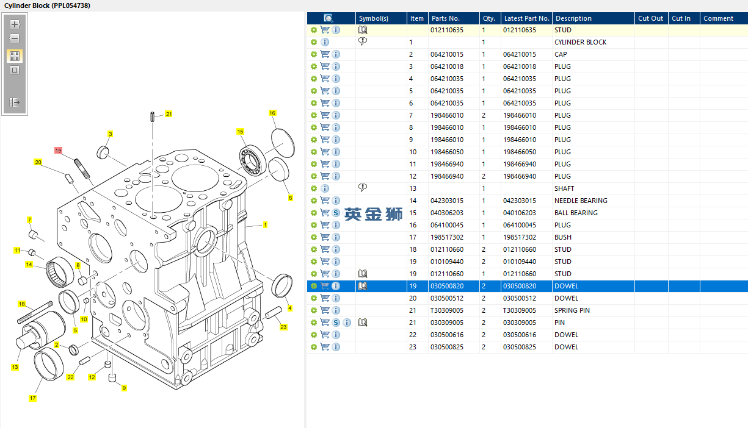
Task: Zoom out of the parts diagram
Action: click(15, 38)
